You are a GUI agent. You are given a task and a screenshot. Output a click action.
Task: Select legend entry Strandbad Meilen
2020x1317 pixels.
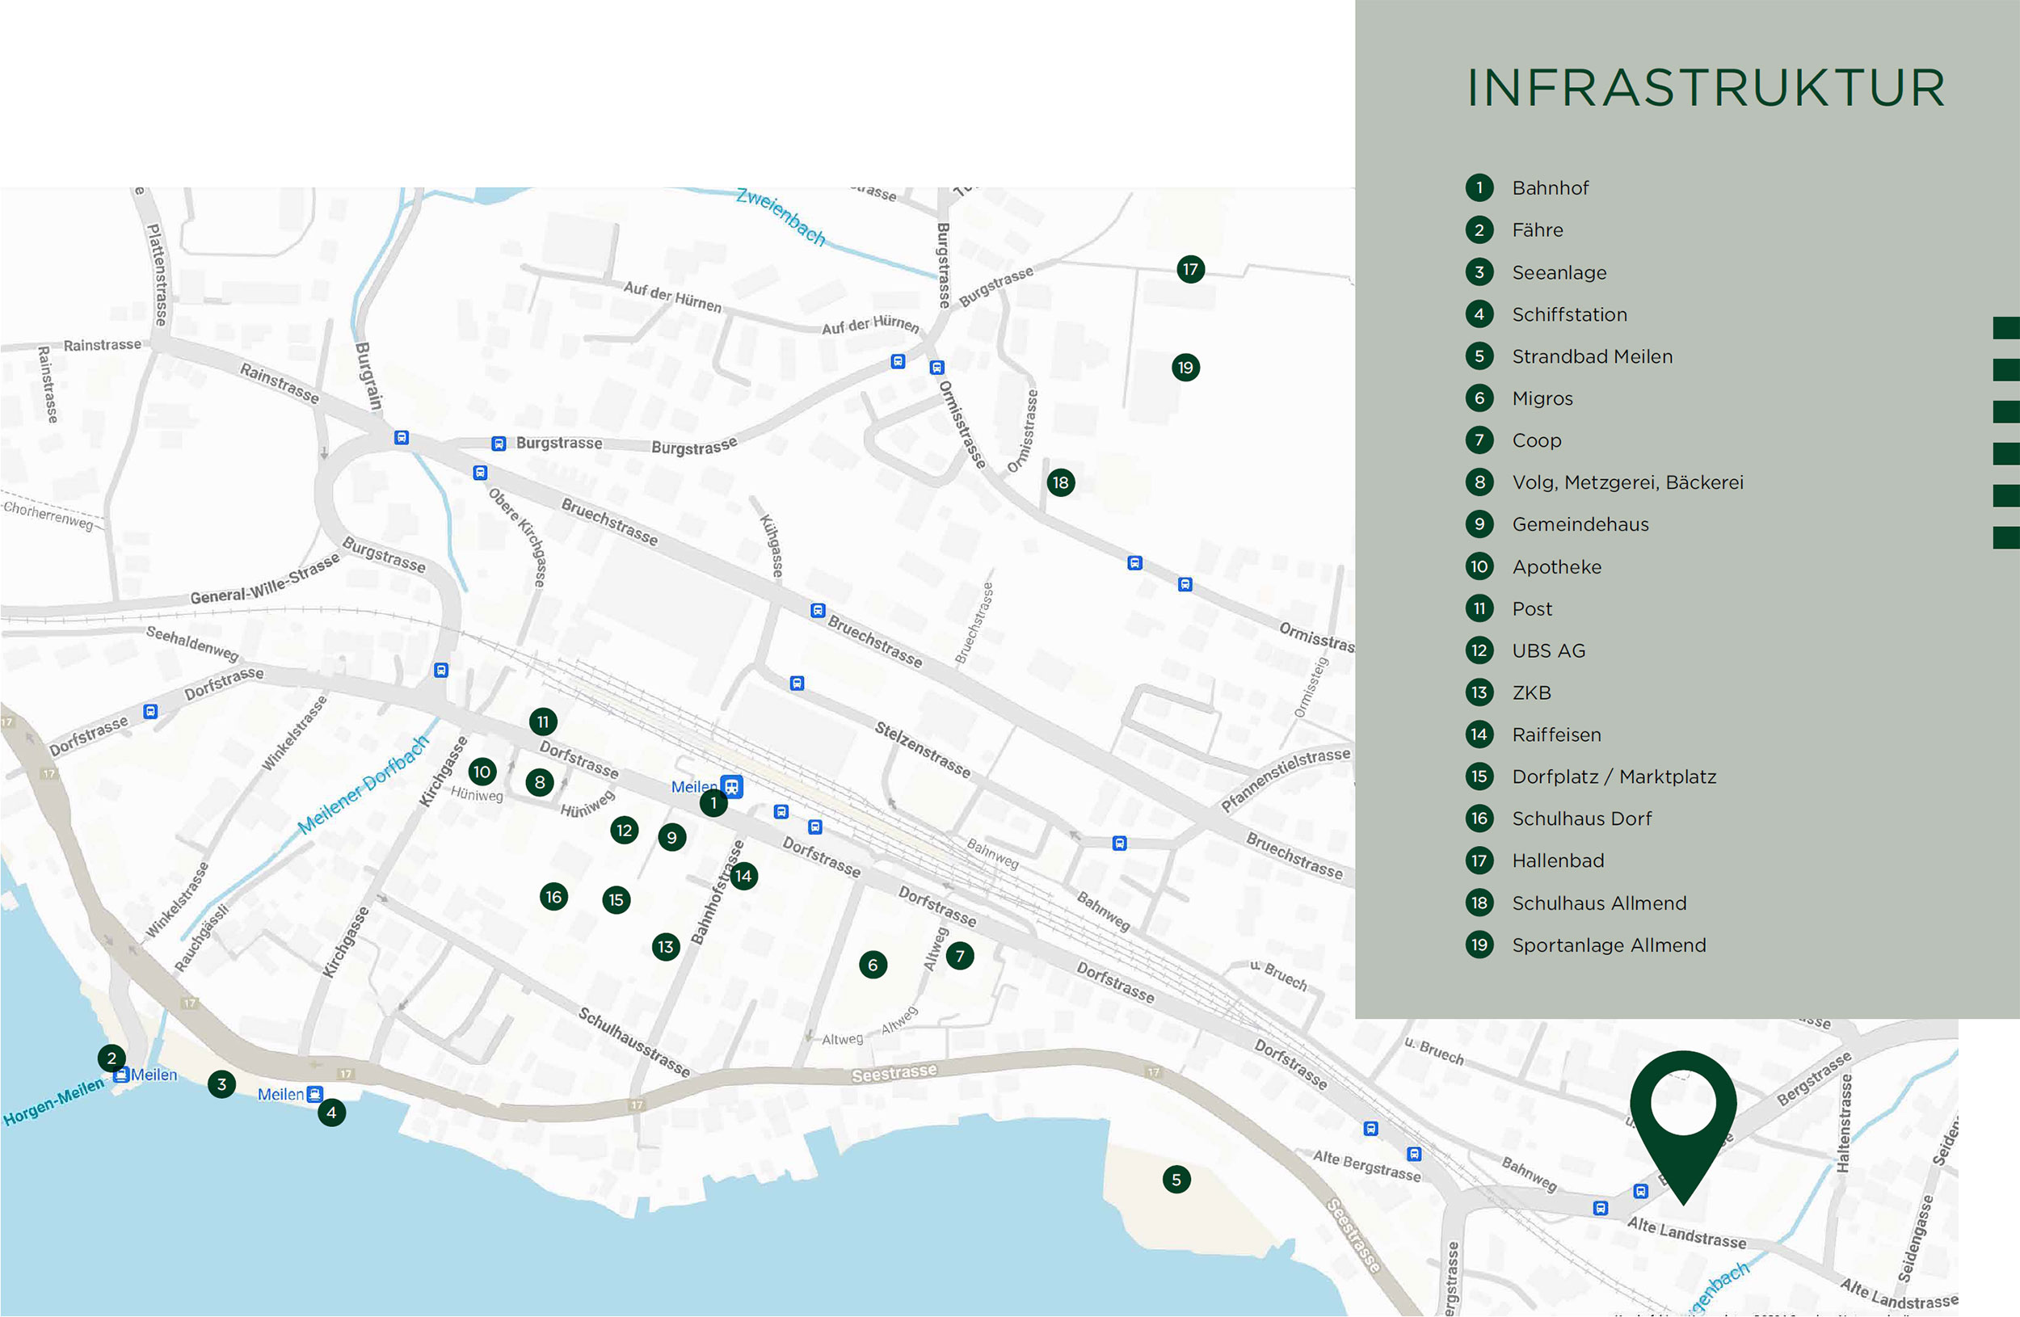tap(1592, 356)
